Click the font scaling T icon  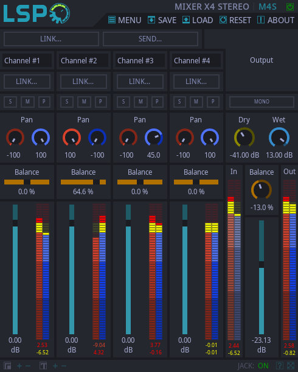43,365
